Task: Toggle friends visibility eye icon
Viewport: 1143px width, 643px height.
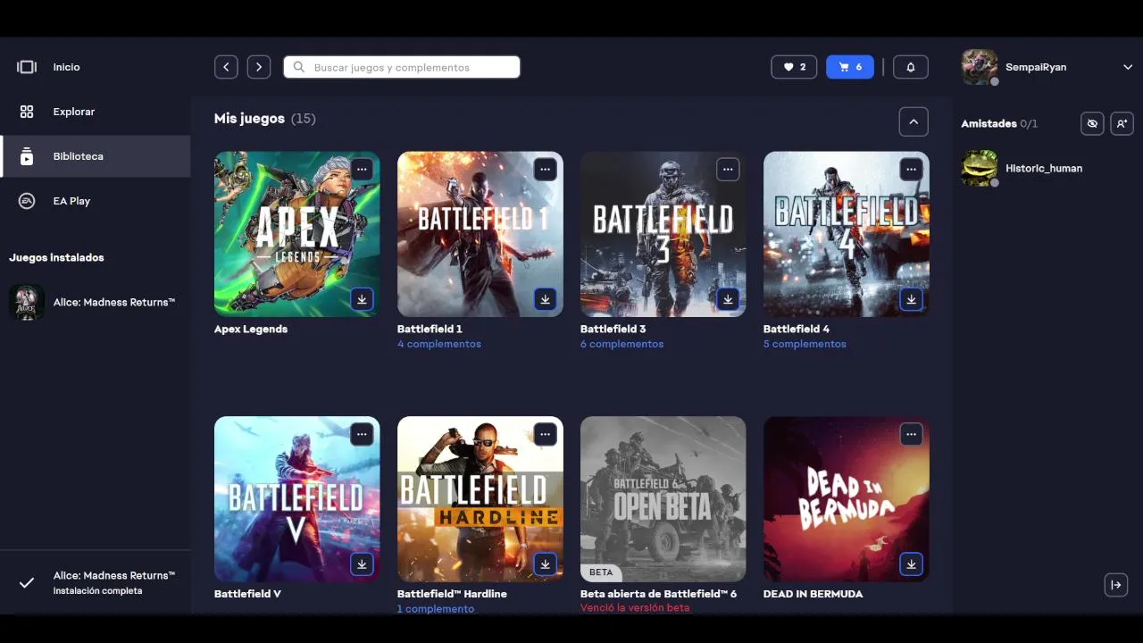Action: (x=1092, y=123)
